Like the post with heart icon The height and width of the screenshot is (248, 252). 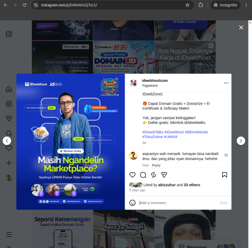coord(133,175)
